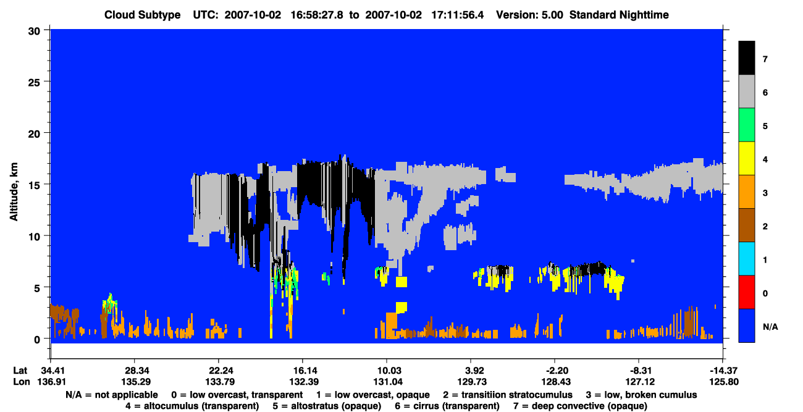Click legend text '7 = deep convective (opaque)'
This screenshot has height=412, width=803.
[581, 406]
